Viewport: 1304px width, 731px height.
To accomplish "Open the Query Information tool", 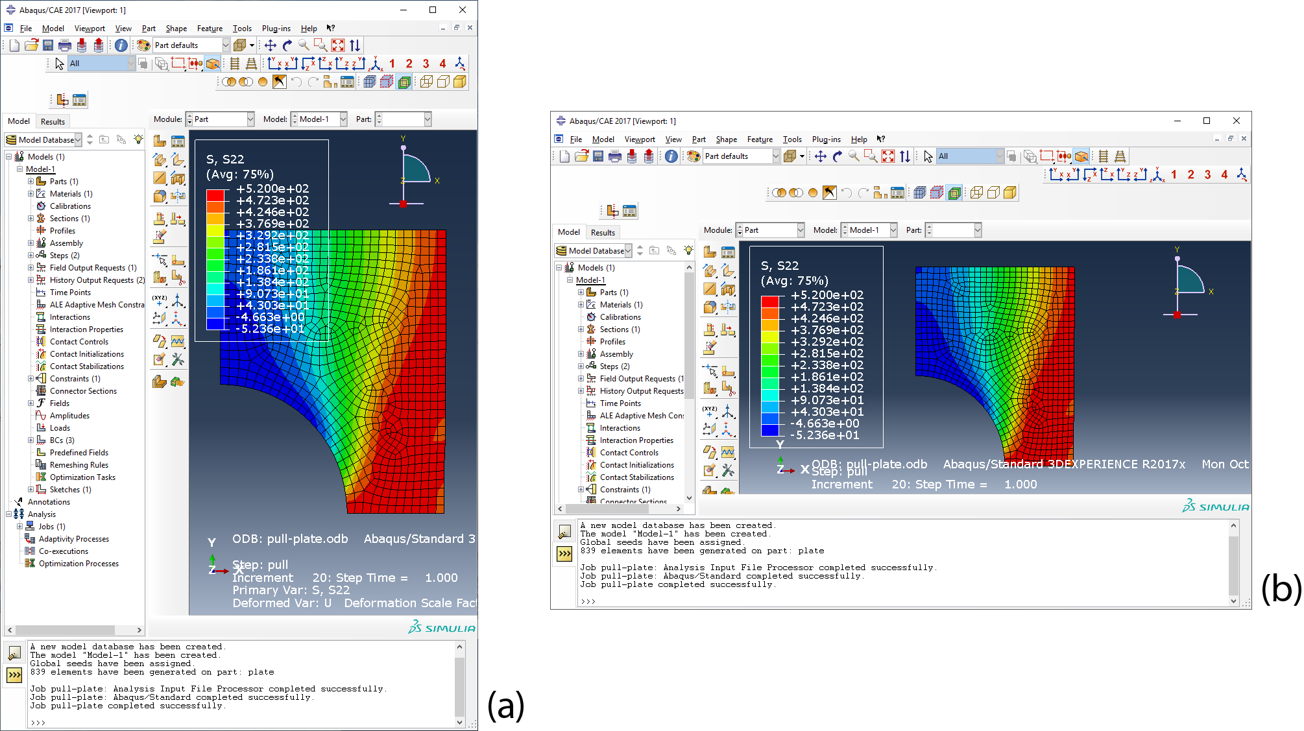I will coord(121,45).
